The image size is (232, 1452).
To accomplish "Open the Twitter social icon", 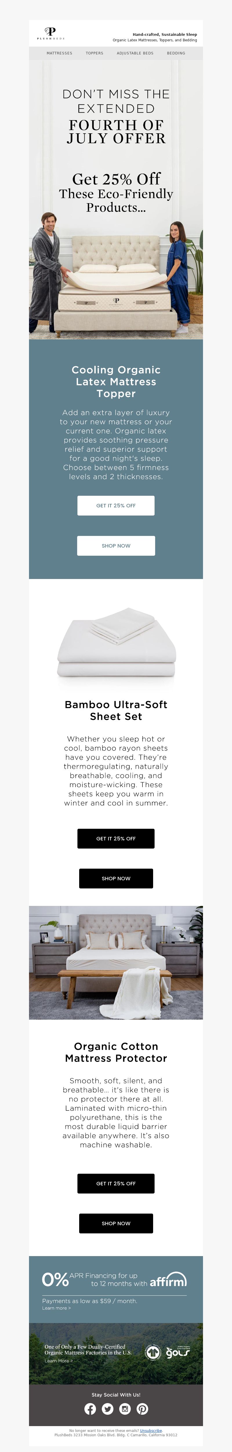I will coord(107,1409).
